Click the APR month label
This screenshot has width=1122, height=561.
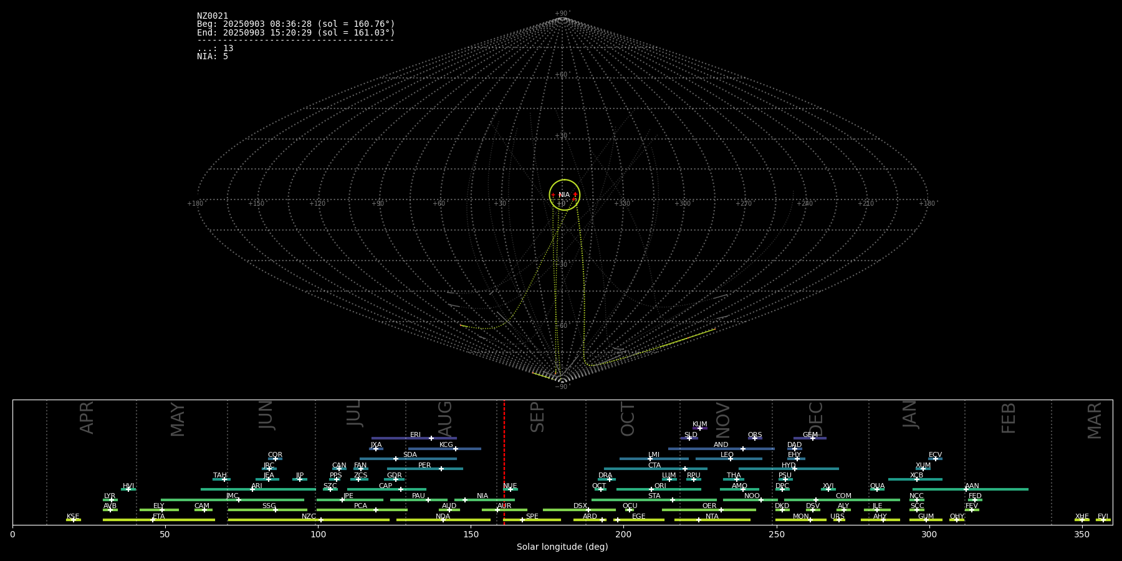[x=87, y=418]
